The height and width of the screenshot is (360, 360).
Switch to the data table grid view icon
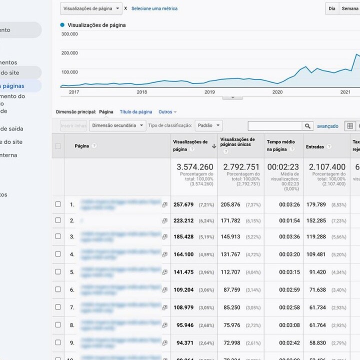(x=350, y=126)
